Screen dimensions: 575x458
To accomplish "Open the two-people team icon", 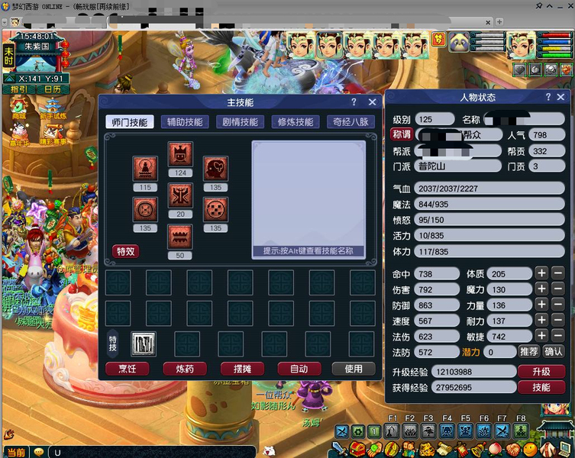I will [409, 449].
